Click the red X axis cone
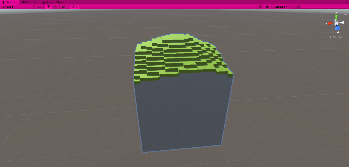Screen dimensions: 349x167 [330, 23]
